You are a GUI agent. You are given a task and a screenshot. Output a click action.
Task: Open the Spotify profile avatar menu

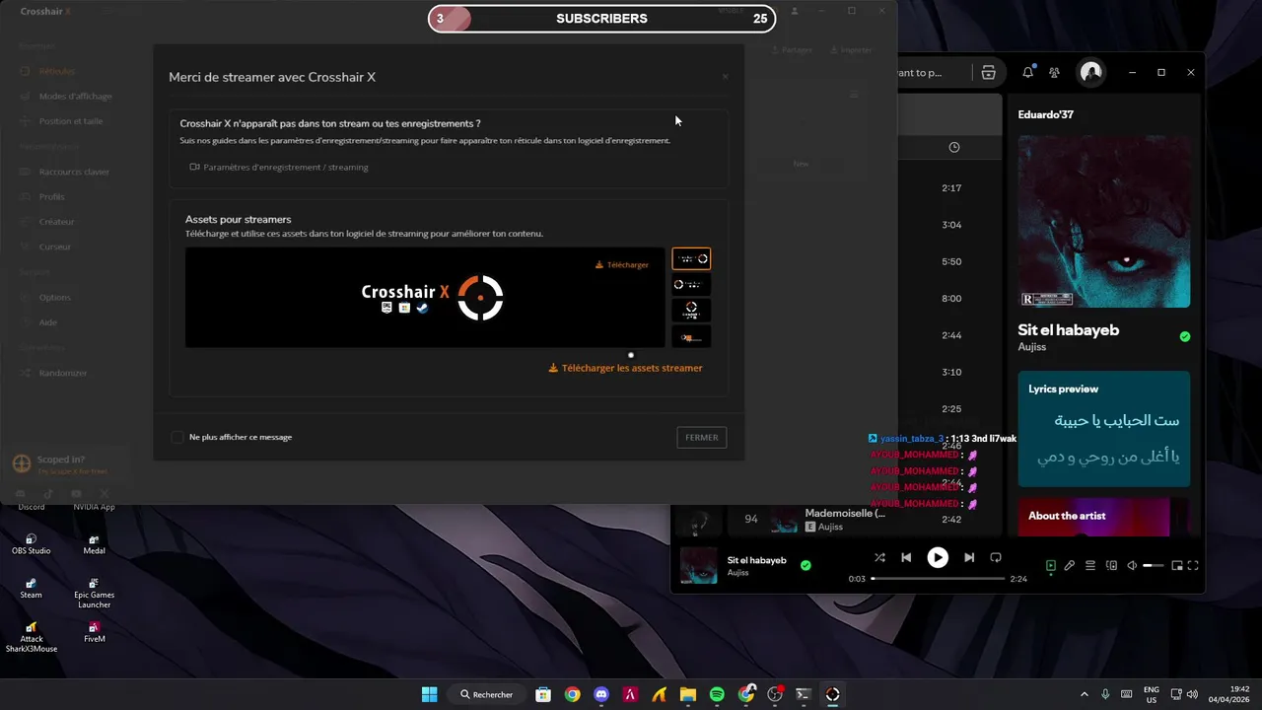[x=1090, y=72]
